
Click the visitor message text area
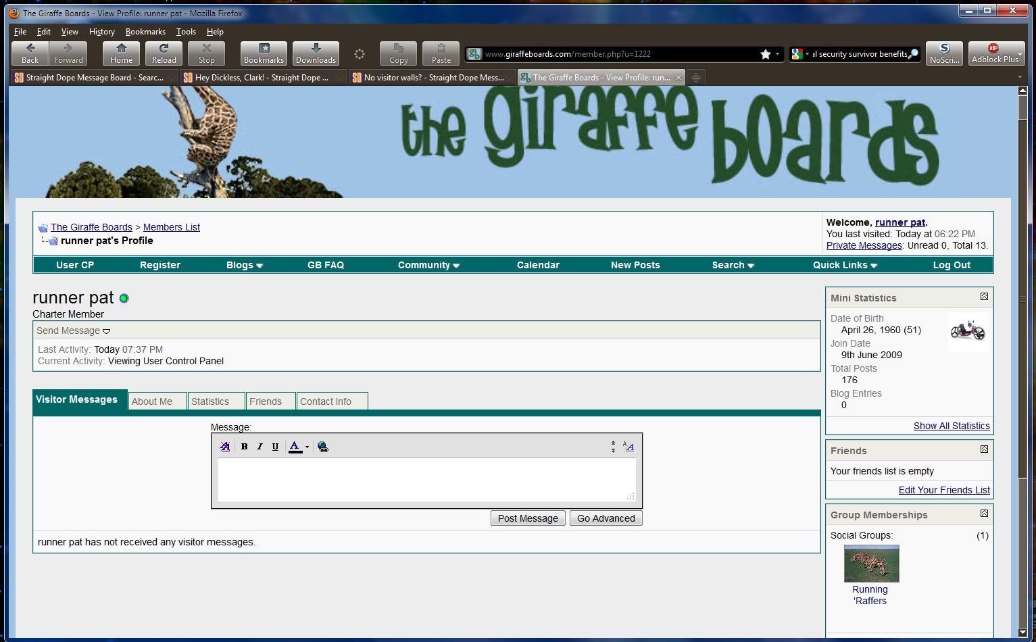426,480
